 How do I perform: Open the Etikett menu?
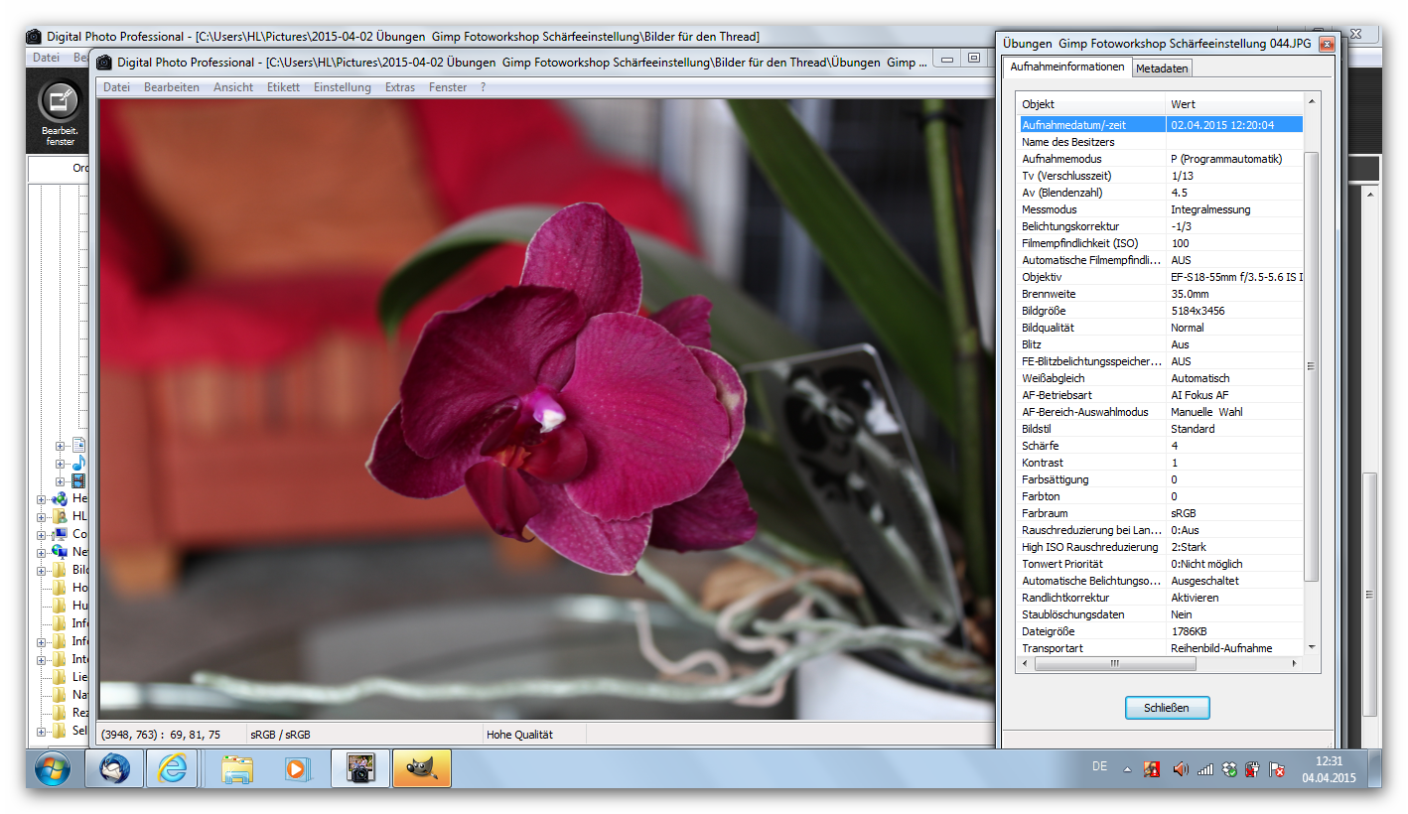(284, 87)
